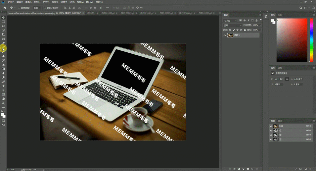
Task: Switch to the 路径 paths tab
Action: coord(280,121)
